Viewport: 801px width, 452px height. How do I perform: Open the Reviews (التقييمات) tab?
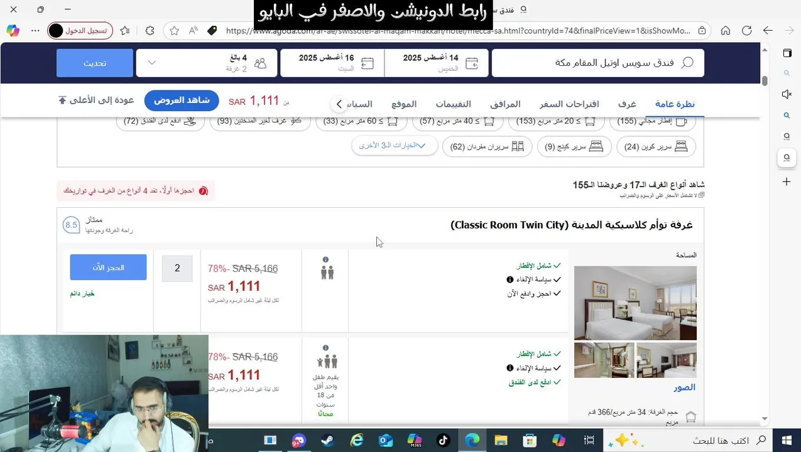[454, 104]
